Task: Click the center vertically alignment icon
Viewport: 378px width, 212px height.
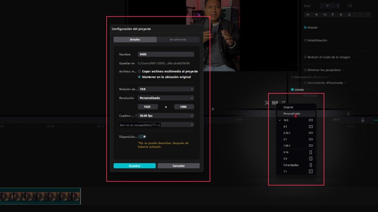Action: tap(341, 15)
